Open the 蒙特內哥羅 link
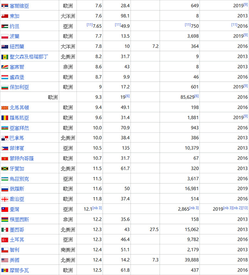 click(22, 159)
